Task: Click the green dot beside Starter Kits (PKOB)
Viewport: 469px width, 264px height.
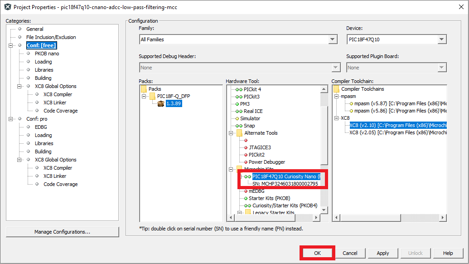Action: coord(246,198)
